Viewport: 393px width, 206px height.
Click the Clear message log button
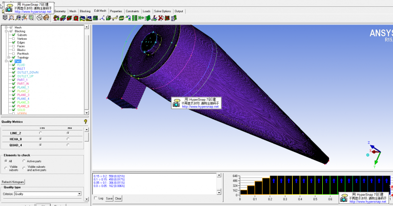[118, 198]
